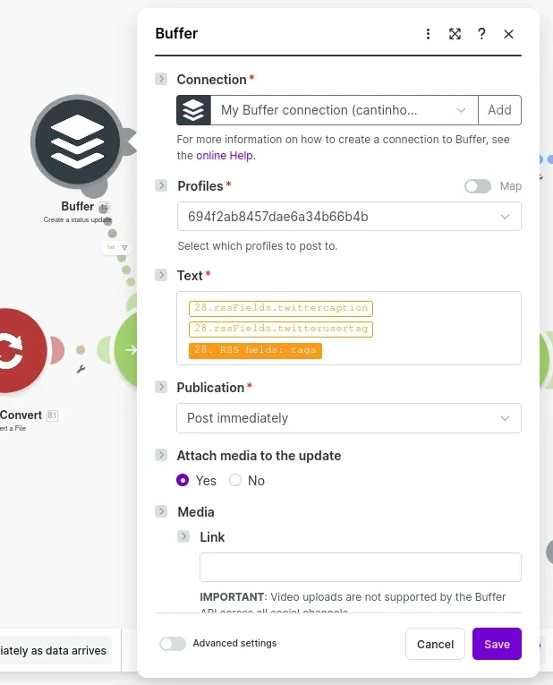Open the My Buffer connection dropdown
Image resolution: width=553 pixels, height=685 pixels.
click(345, 110)
